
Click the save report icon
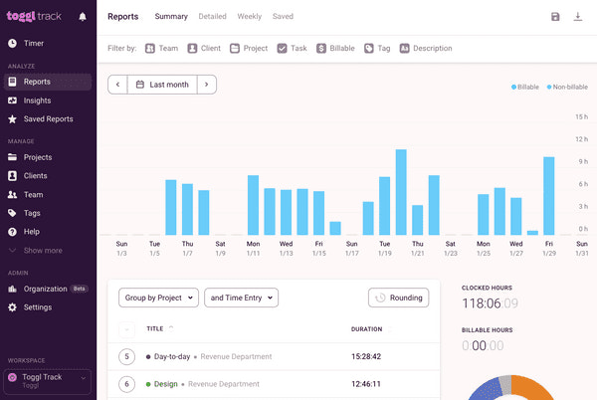(x=555, y=17)
